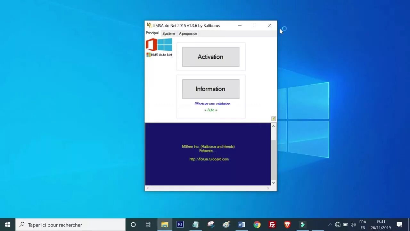Click the horizontal scrollbar right arrow
The width and height of the screenshot is (410, 231).
pyautogui.click(x=268, y=188)
